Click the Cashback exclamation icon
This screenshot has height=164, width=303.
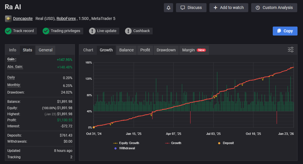[x=128, y=31]
